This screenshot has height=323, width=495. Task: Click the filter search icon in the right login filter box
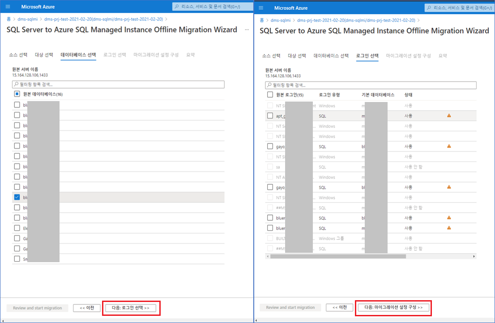269,85
